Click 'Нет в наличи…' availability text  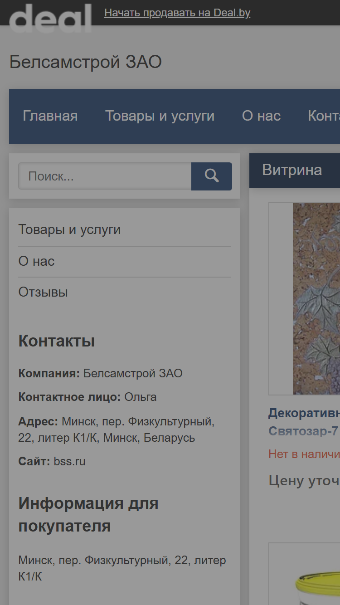pos(304,454)
